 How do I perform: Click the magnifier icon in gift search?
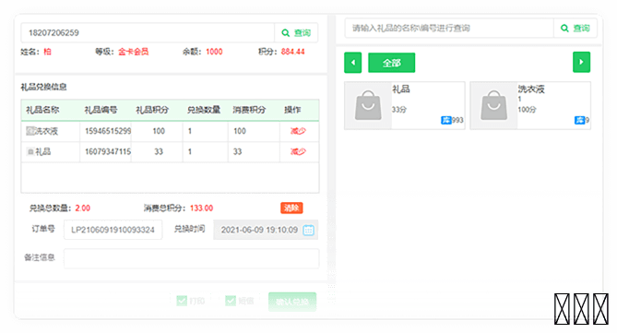[564, 28]
